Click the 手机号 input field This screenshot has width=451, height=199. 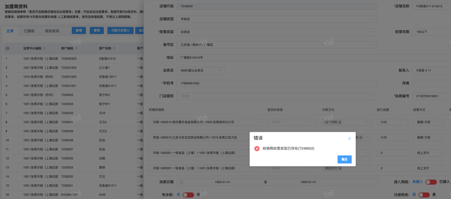click(x=277, y=83)
